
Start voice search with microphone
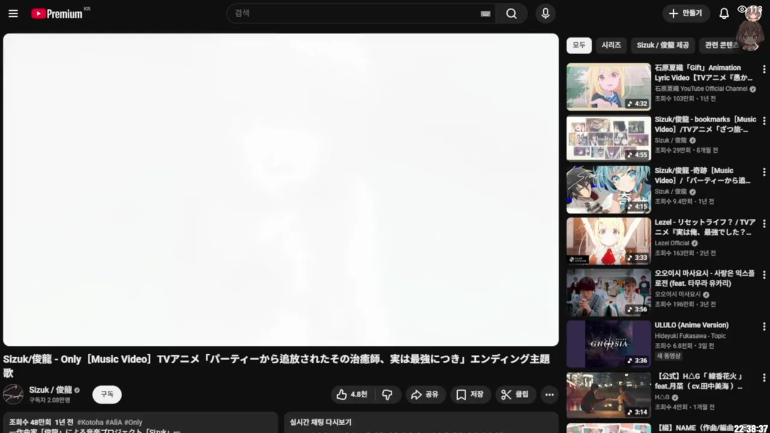point(545,13)
